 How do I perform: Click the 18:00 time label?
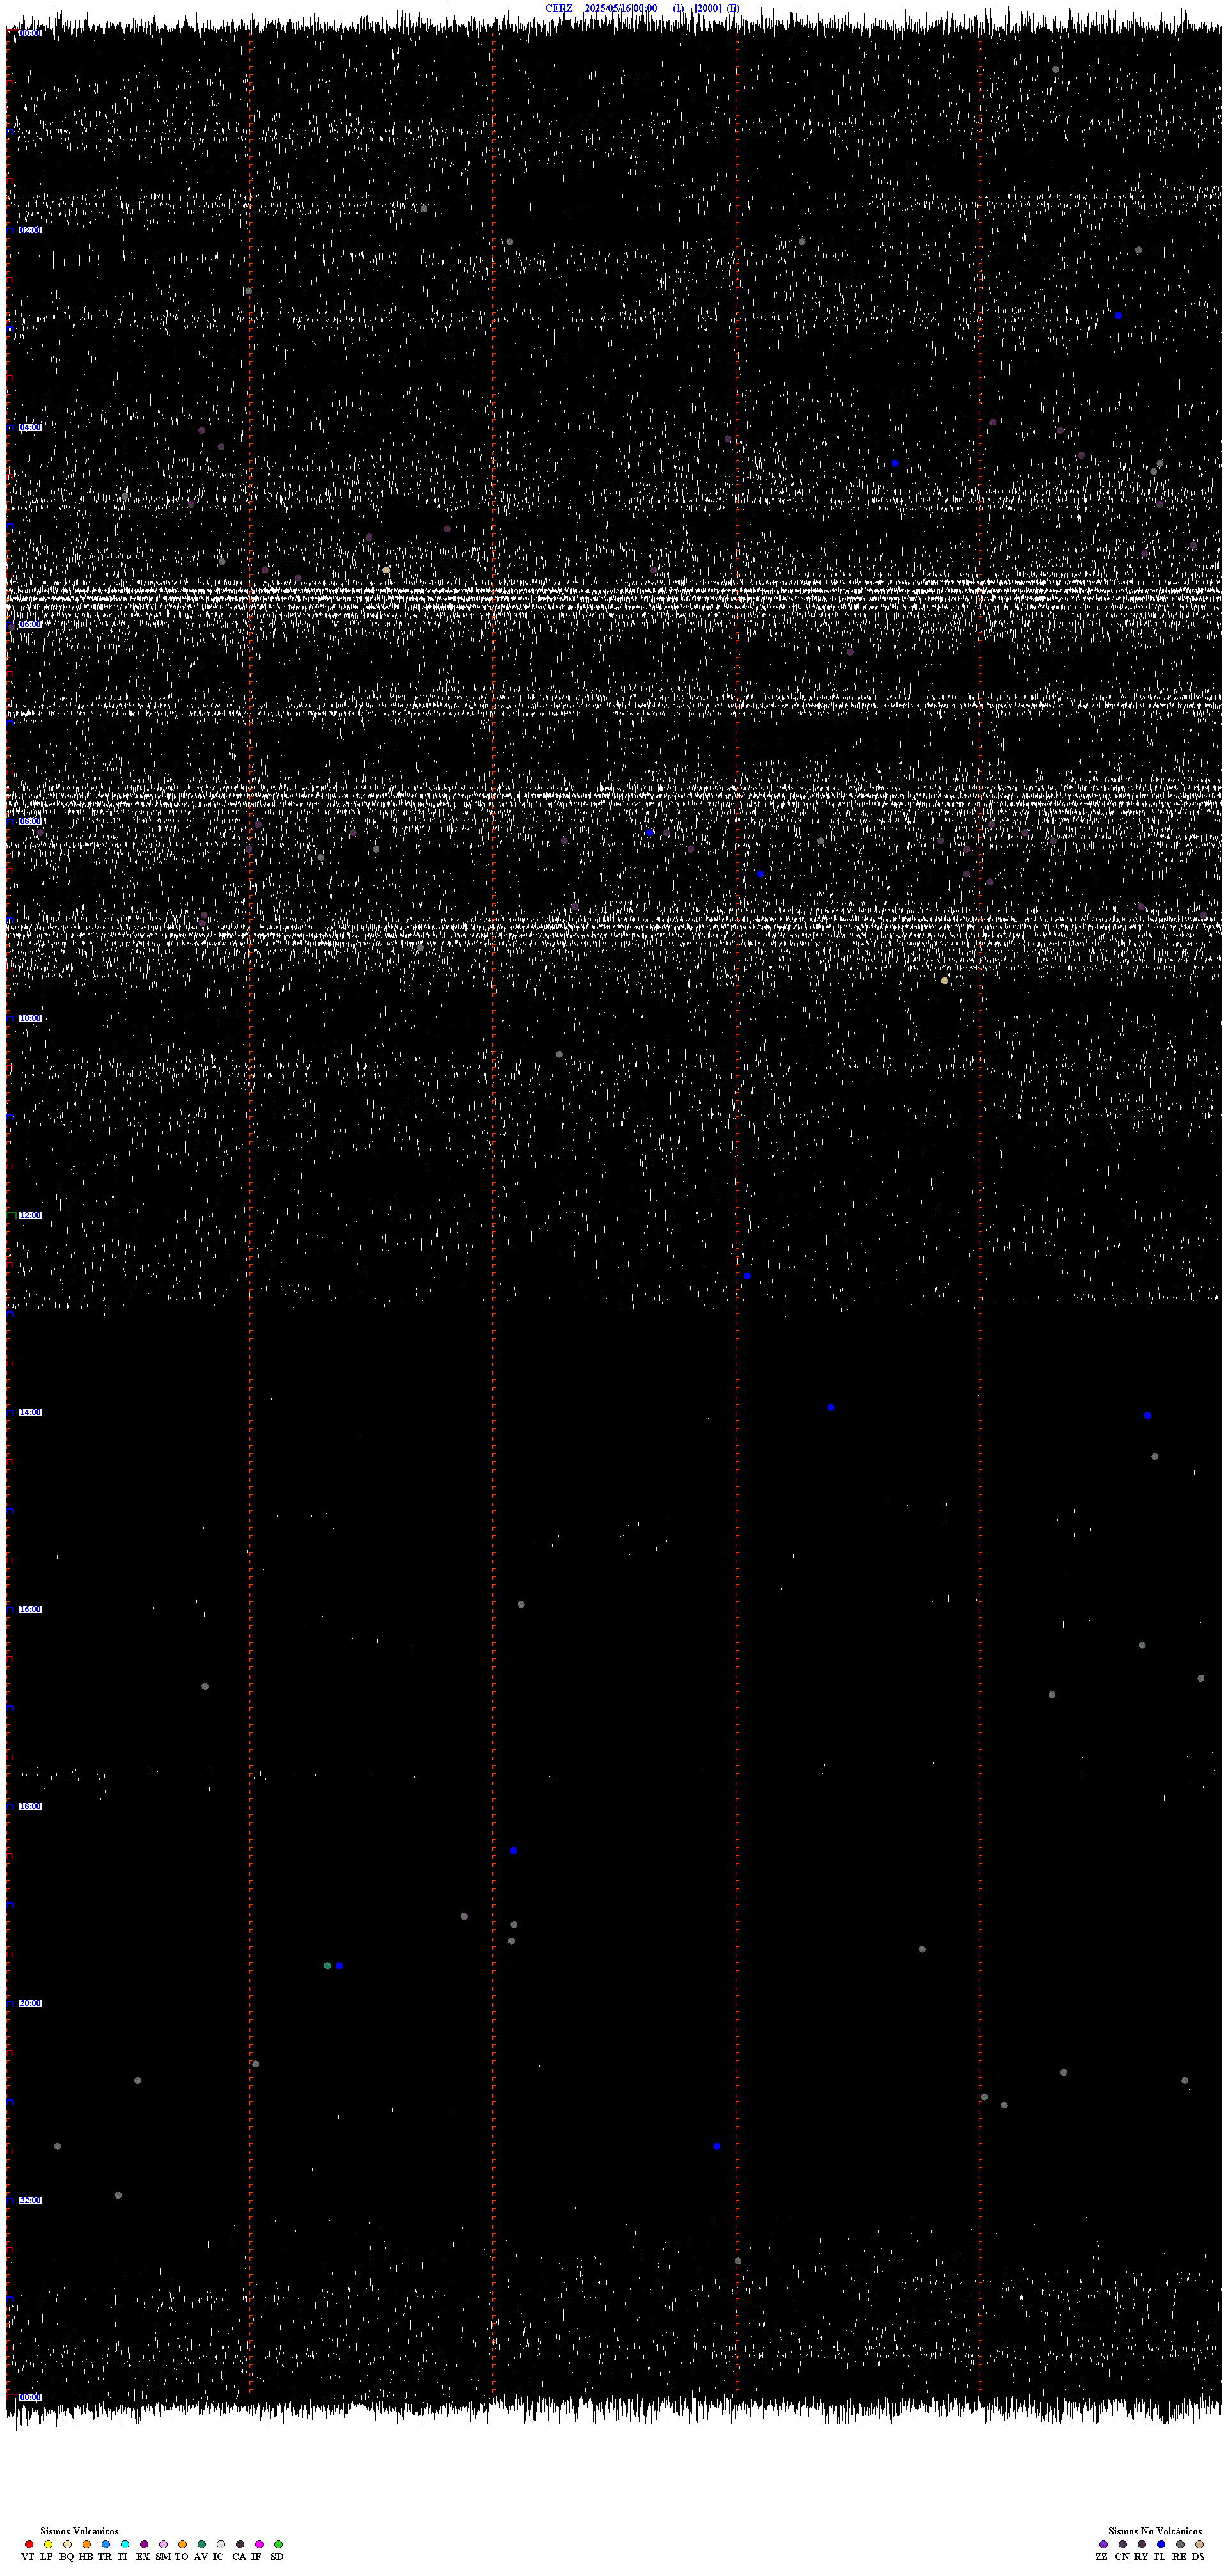point(30,1806)
